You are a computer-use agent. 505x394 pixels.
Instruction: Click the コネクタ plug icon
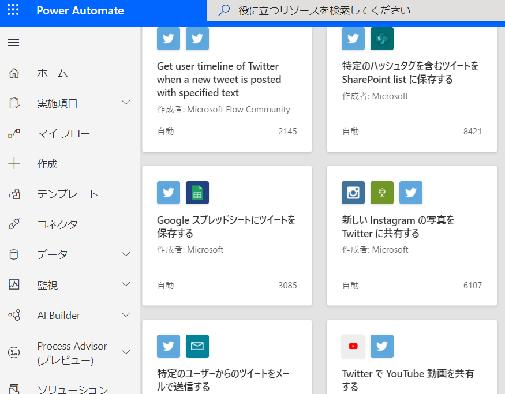point(14,224)
